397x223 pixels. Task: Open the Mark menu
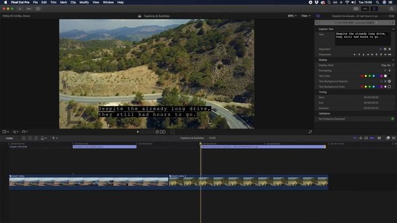(x=63, y=2)
